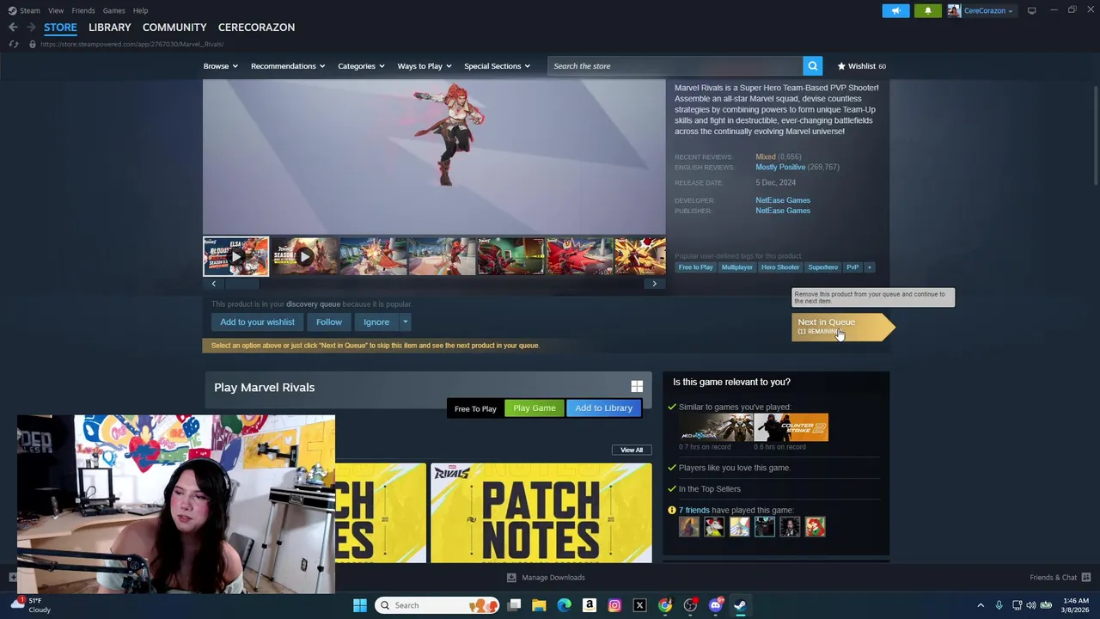Open the Windows Start menu

[x=360, y=605]
